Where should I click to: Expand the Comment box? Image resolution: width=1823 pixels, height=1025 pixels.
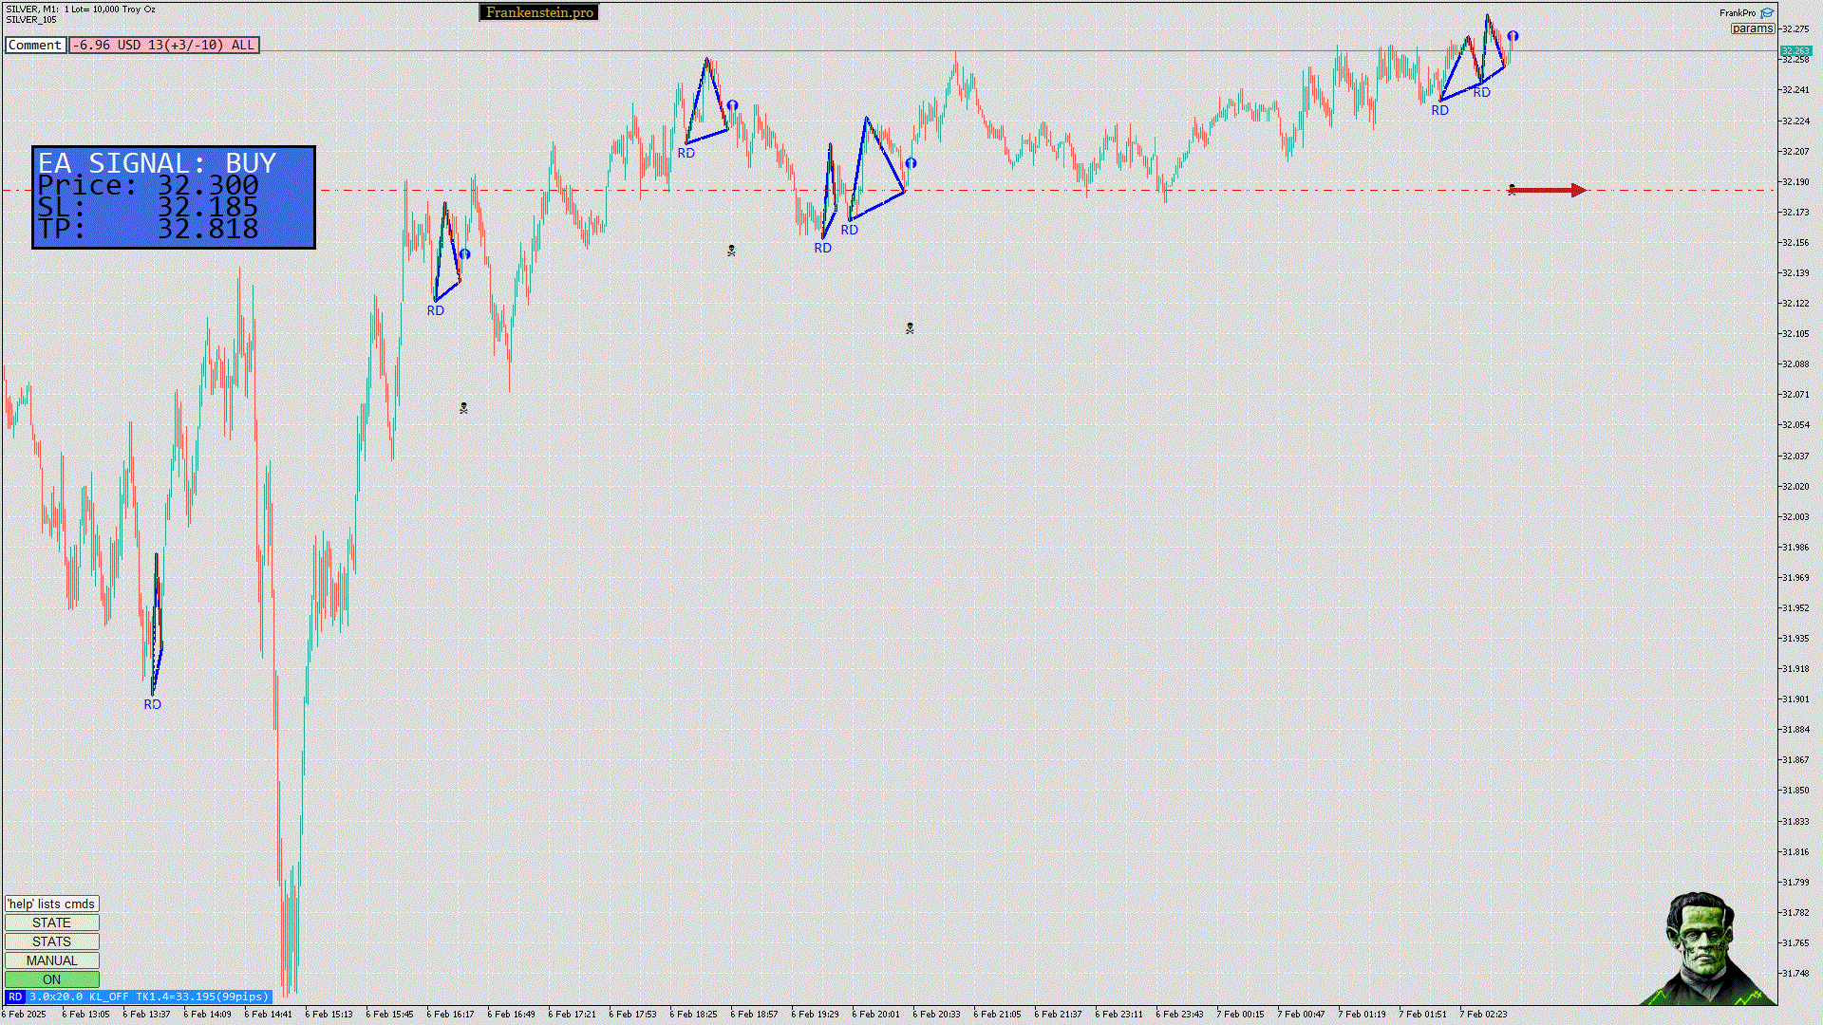coord(35,45)
